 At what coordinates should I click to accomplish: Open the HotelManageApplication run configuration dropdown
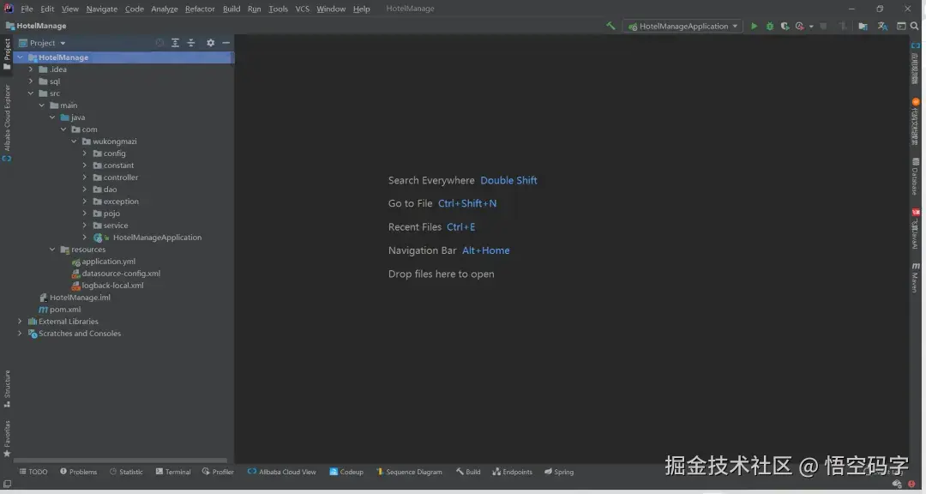(682, 26)
